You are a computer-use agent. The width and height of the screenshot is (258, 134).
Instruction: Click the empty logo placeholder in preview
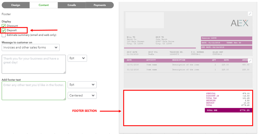[145, 20]
